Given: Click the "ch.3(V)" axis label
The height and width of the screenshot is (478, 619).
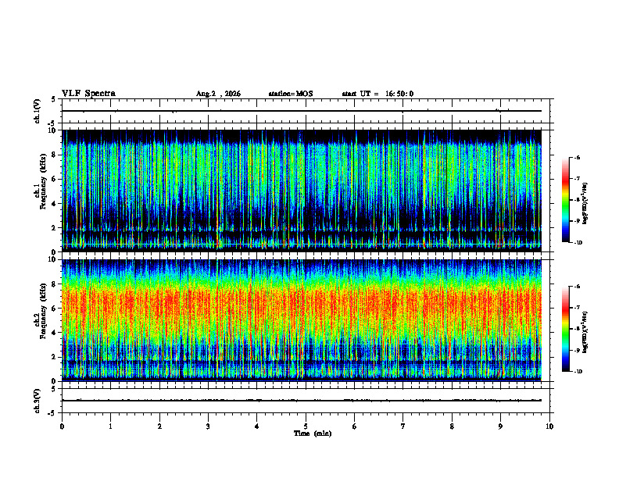Looking at the screenshot, I should click(x=37, y=401).
